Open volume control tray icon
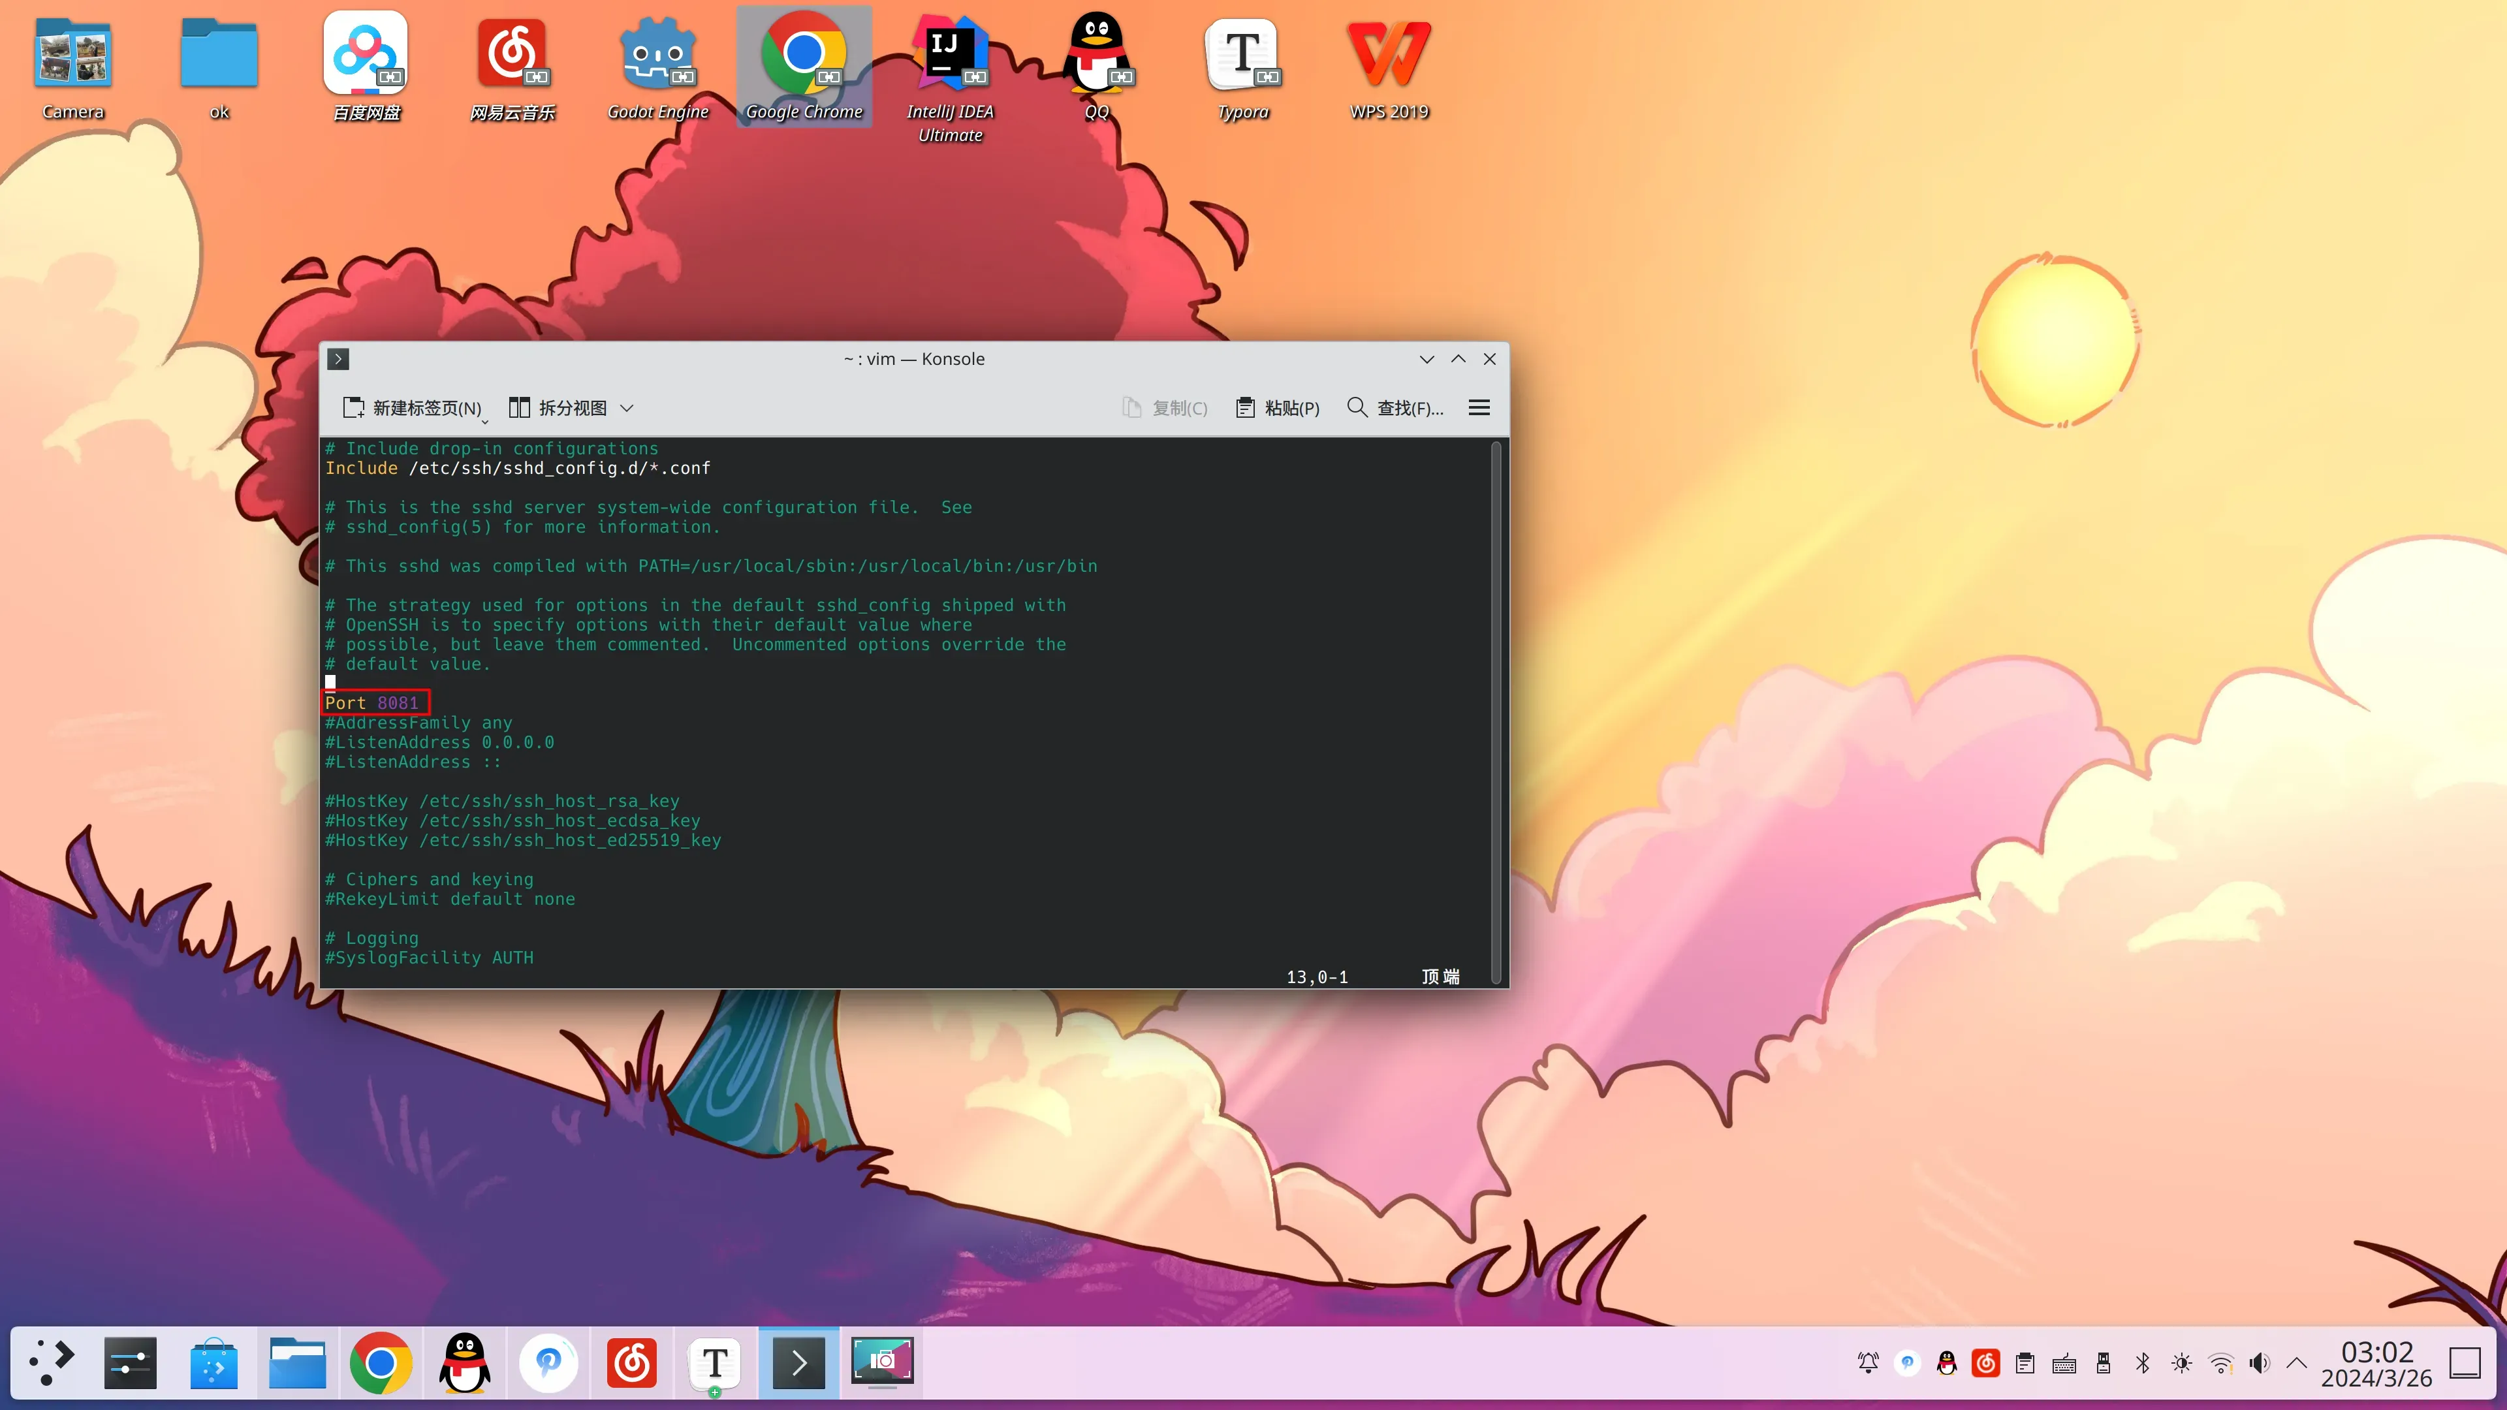The height and width of the screenshot is (1410, 2507). pyautogui.click(x=2259, y=1362)
